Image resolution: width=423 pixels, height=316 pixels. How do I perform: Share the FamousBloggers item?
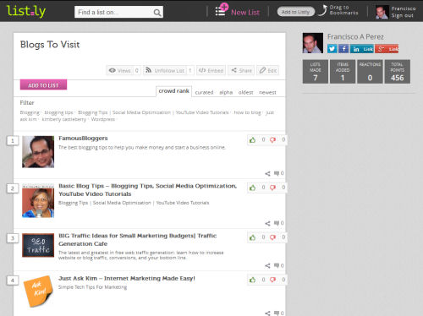coord(267,173)
